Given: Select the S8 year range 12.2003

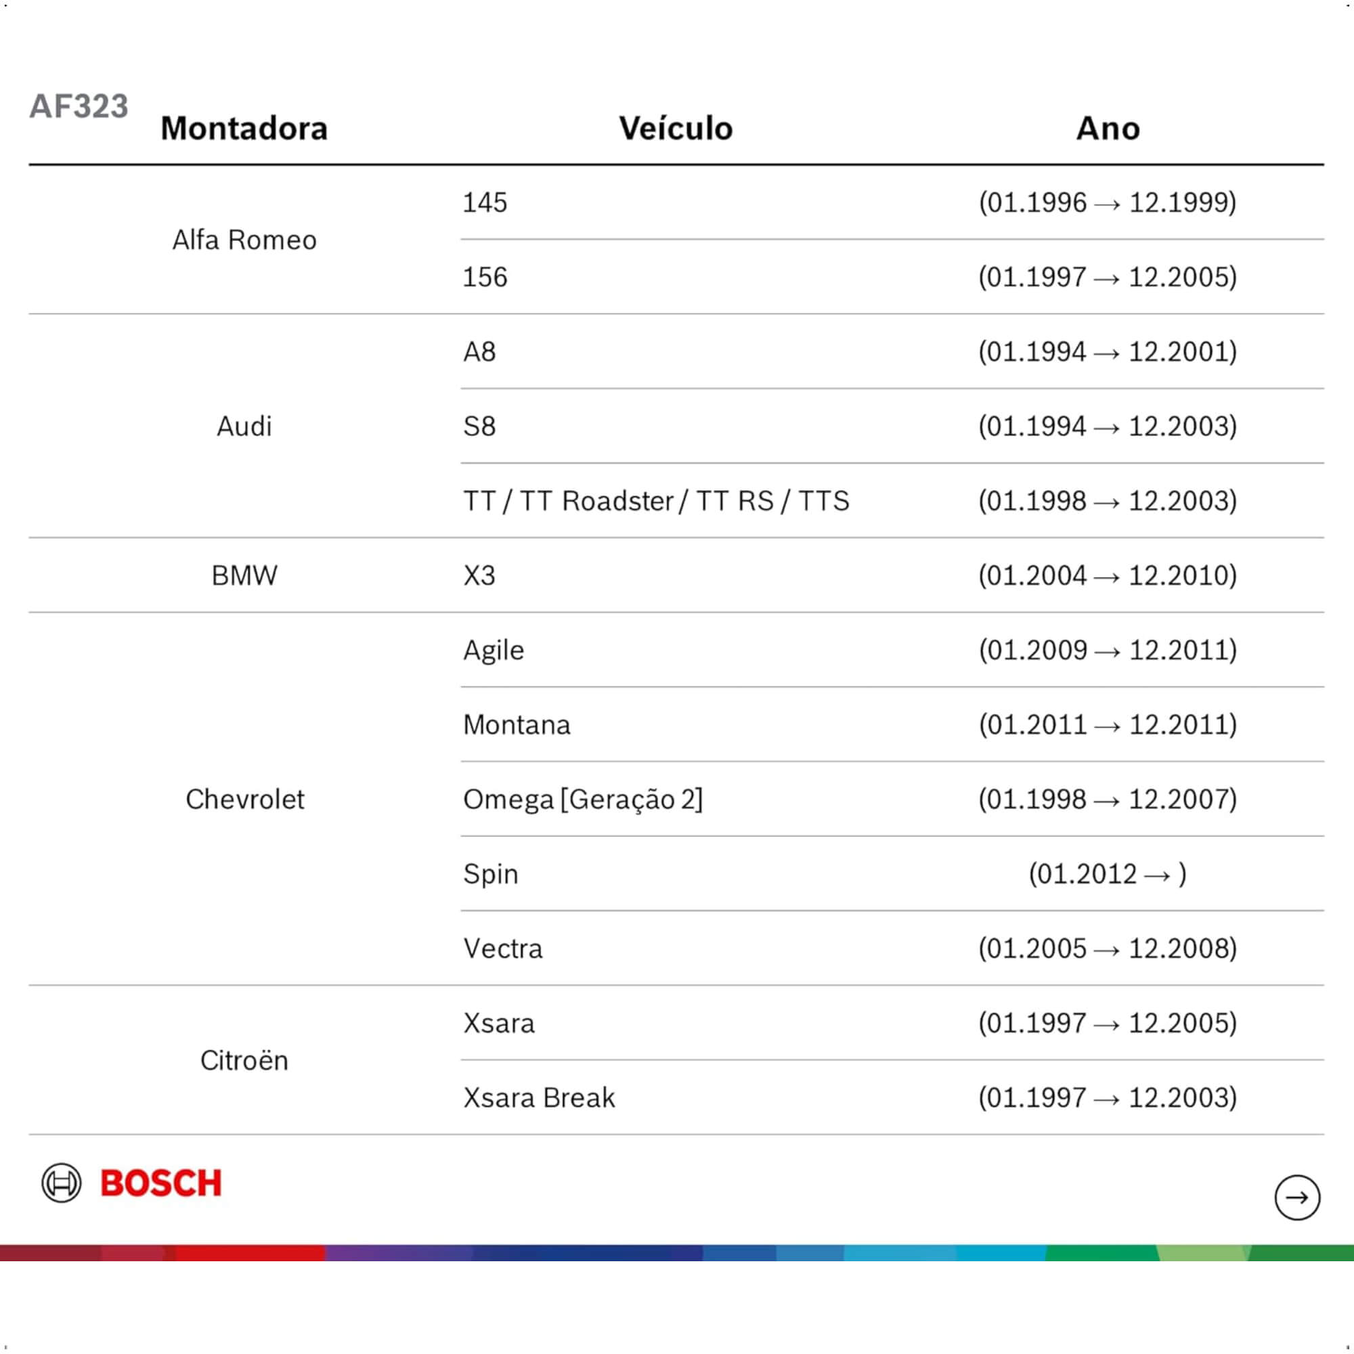Looking at the screenshot, I should click(1108, 426).
